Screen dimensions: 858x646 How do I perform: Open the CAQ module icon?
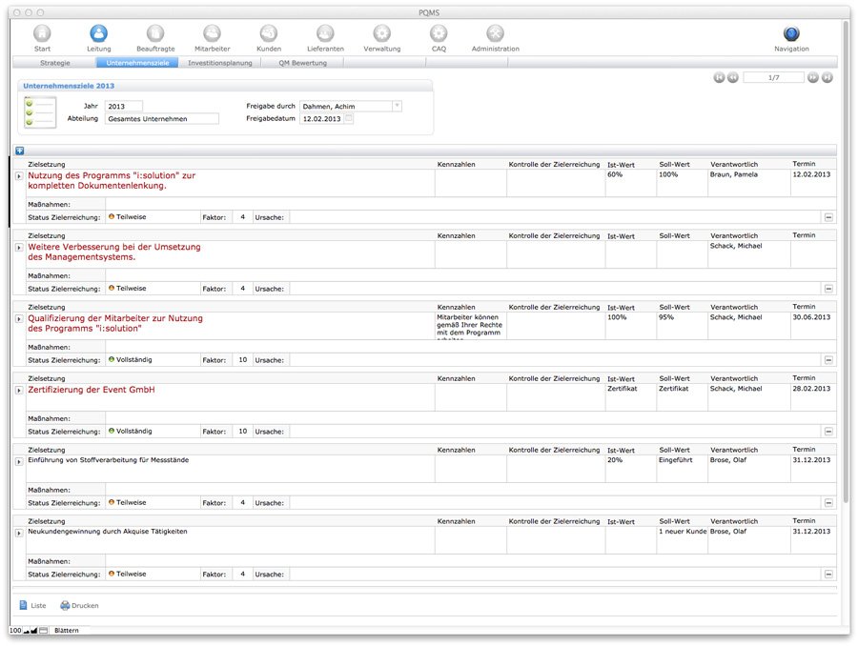point(438,34)
